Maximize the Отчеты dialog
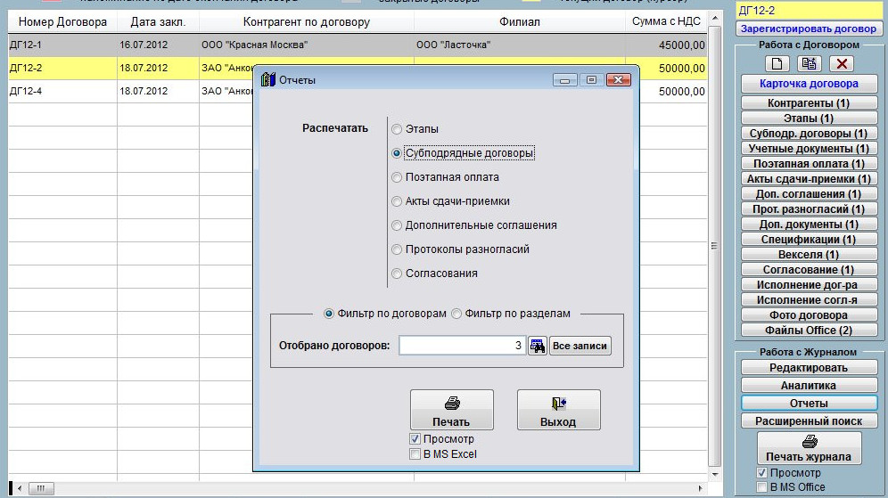 click(x=591, y=80)
